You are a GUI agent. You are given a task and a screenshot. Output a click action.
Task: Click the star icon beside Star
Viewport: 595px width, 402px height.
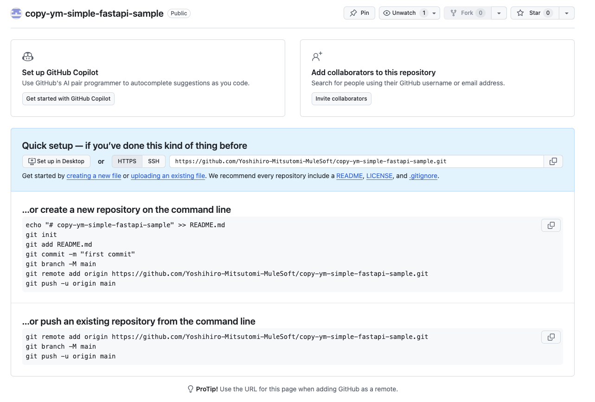coord(520,13)
